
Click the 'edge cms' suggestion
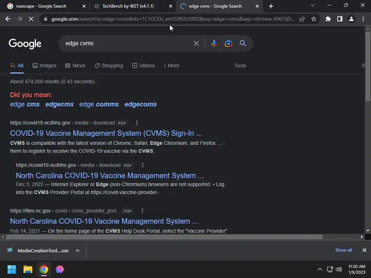tap(25, 104)
